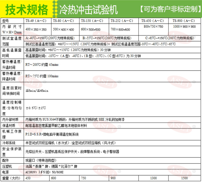
Task: Select the TS-49 (A~C) model column header
Action: pyautogui.click(x=37, y=21)
